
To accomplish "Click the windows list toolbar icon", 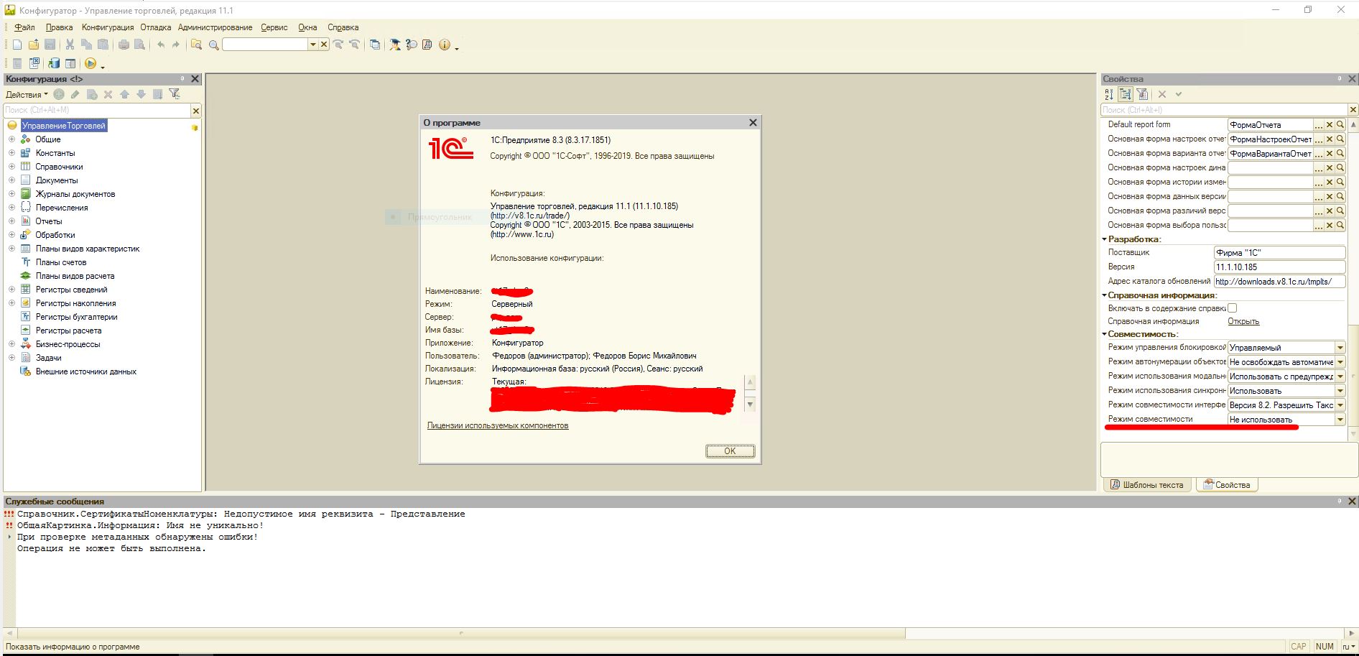I will (x=375, y=45).
